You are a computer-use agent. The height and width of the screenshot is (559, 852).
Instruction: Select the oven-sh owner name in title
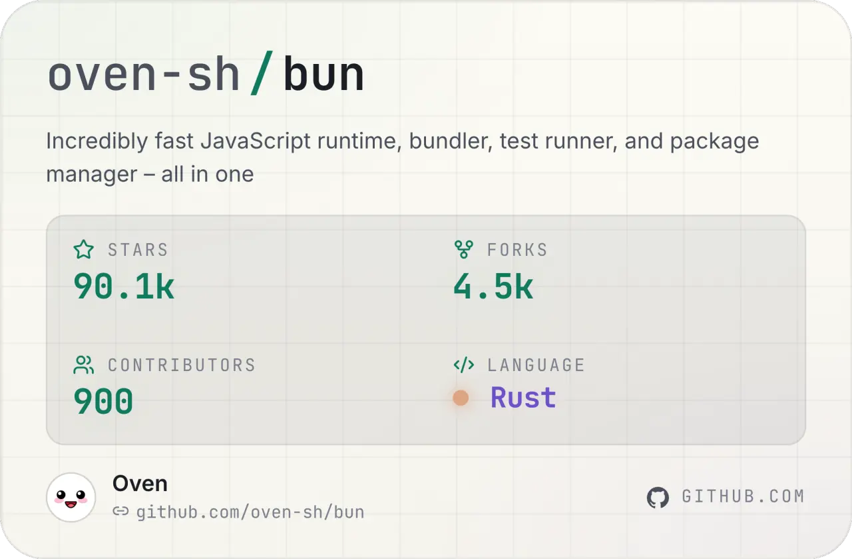pyautogui.click(x=144, y=75)
